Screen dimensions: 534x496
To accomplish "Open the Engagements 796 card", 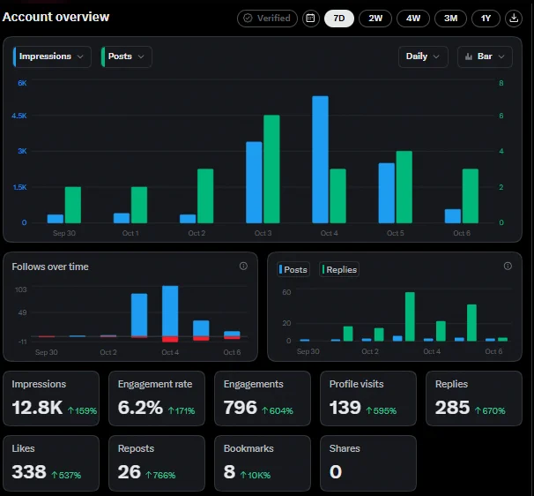I will point(263,398).
